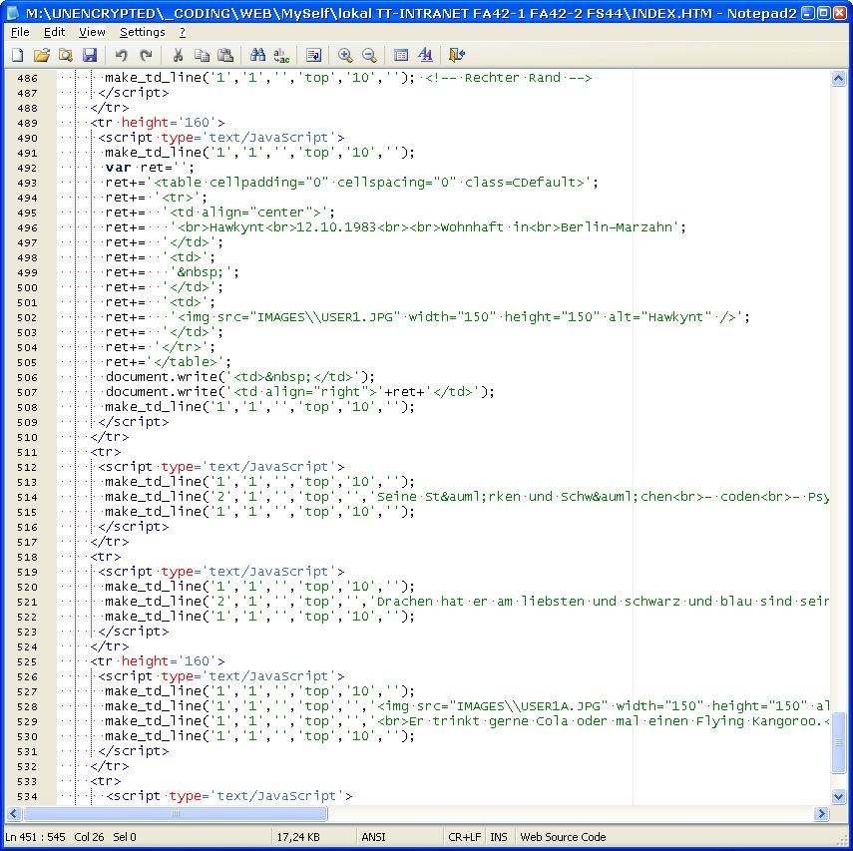The image size is (853, 851).
Task: Click the Zoom Out magnifier icon
Action: (369, 55)
